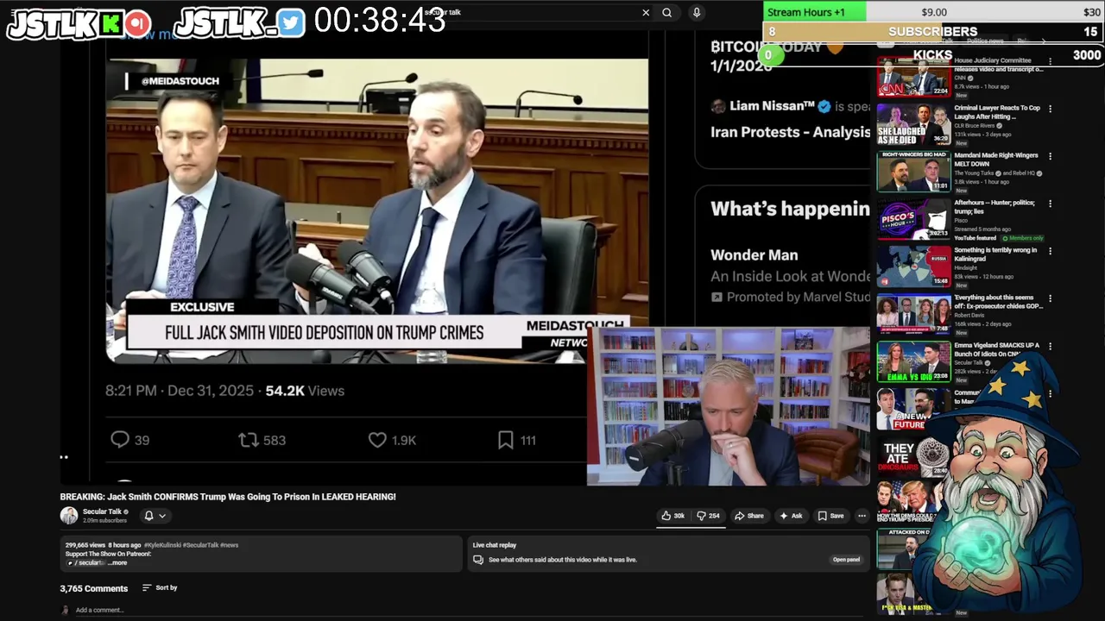
Task: Open Kaliningrad map video thumbnail
Action: coord(913,267)
